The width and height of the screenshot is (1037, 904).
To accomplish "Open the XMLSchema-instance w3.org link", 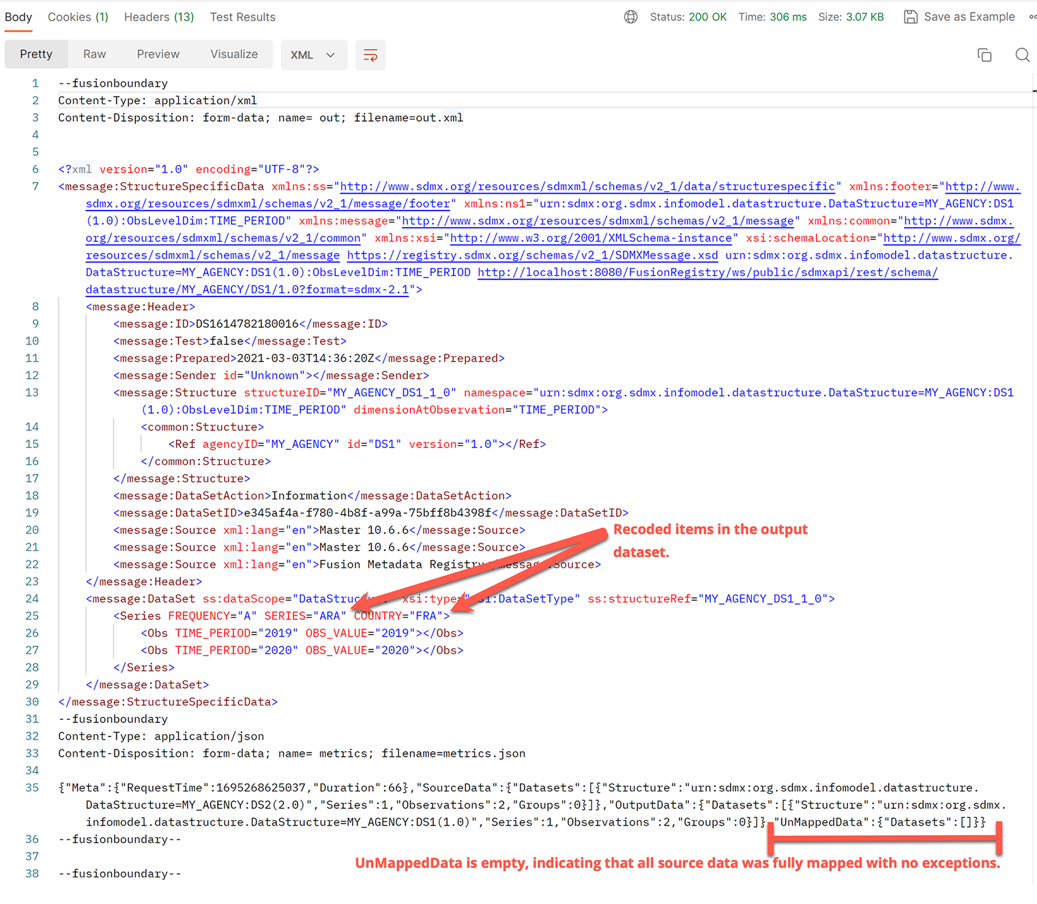I will [591, 238].
